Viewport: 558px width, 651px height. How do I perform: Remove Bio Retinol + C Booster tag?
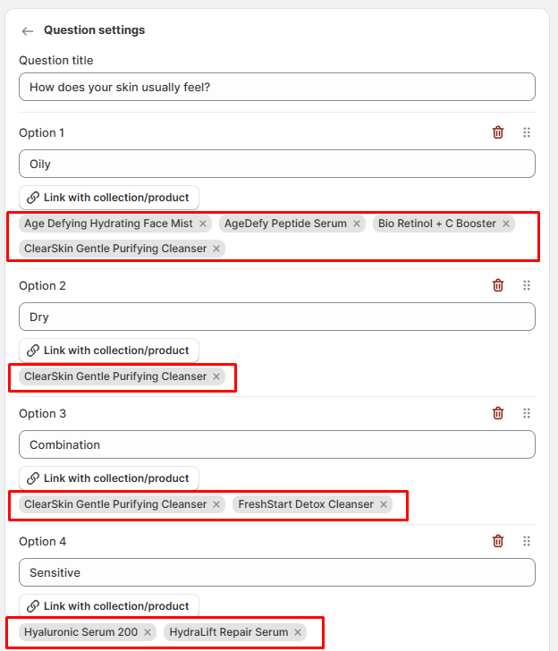[x=506, y=224]
